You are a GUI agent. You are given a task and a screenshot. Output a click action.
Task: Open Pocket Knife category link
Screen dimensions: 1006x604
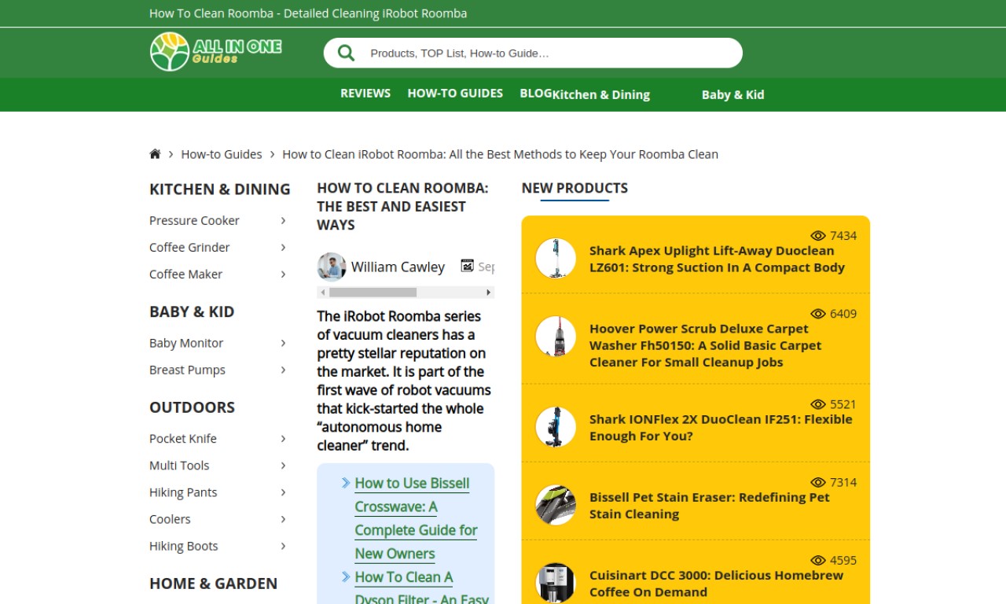pos(183,438)
